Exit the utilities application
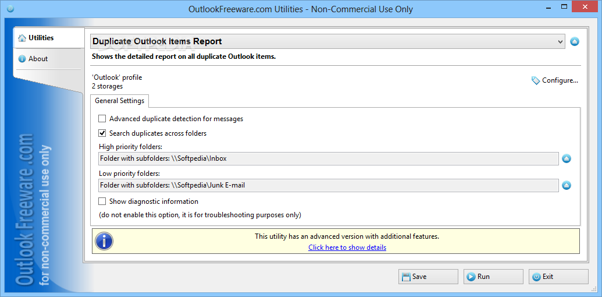 pos(558,277)
